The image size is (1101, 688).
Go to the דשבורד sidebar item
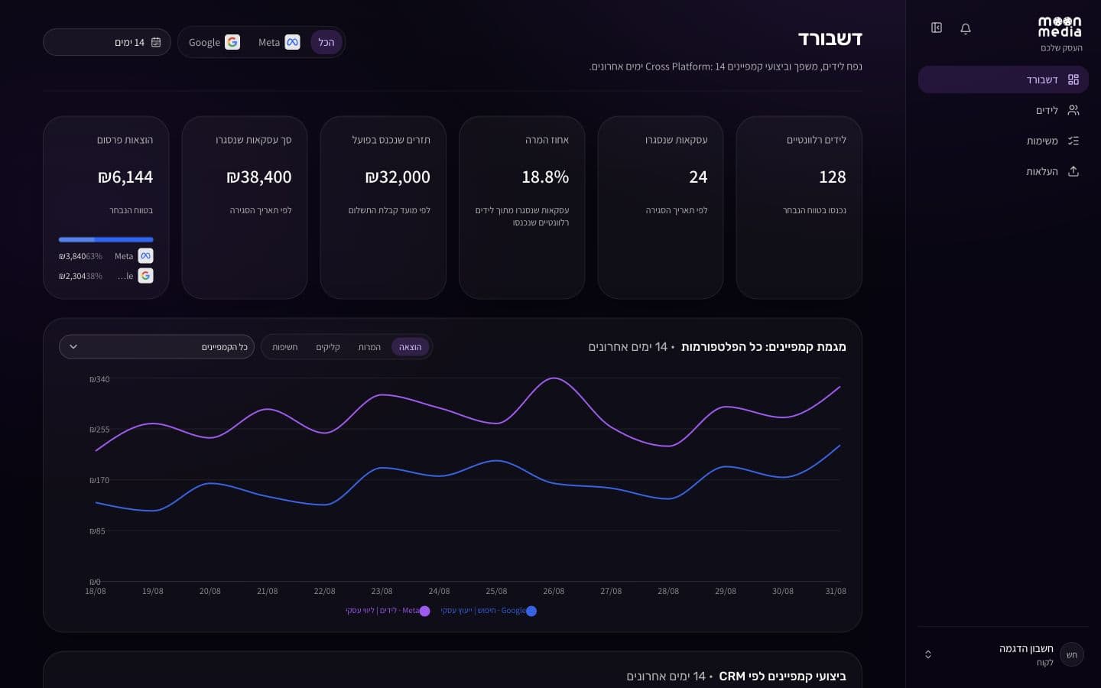[1003, 80]
